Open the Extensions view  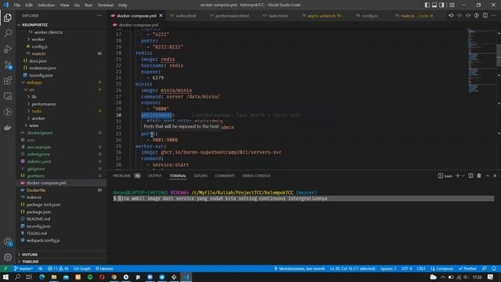(8, 81)
